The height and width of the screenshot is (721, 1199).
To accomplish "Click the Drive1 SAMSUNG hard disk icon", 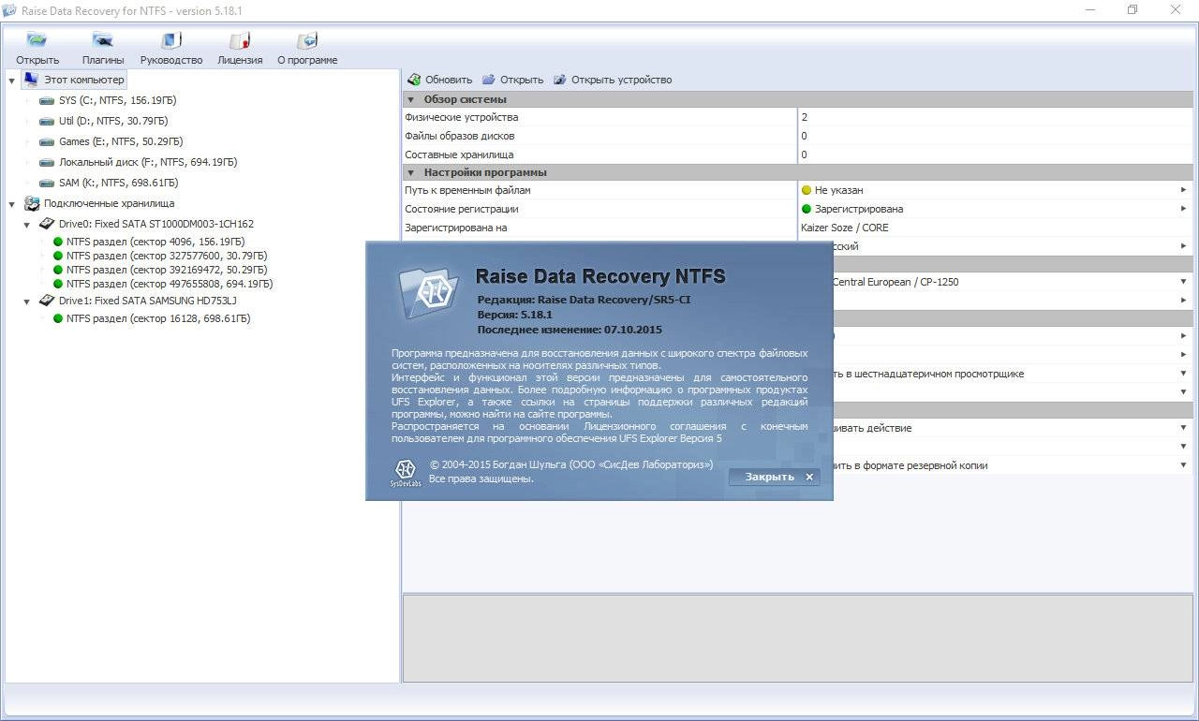I will click(x=46, y=301).
